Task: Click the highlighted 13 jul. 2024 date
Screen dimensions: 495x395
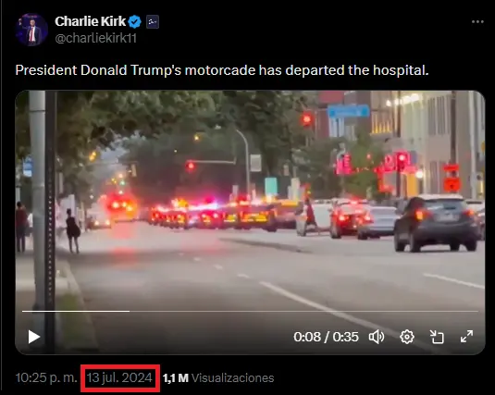Action: (119, 377)
